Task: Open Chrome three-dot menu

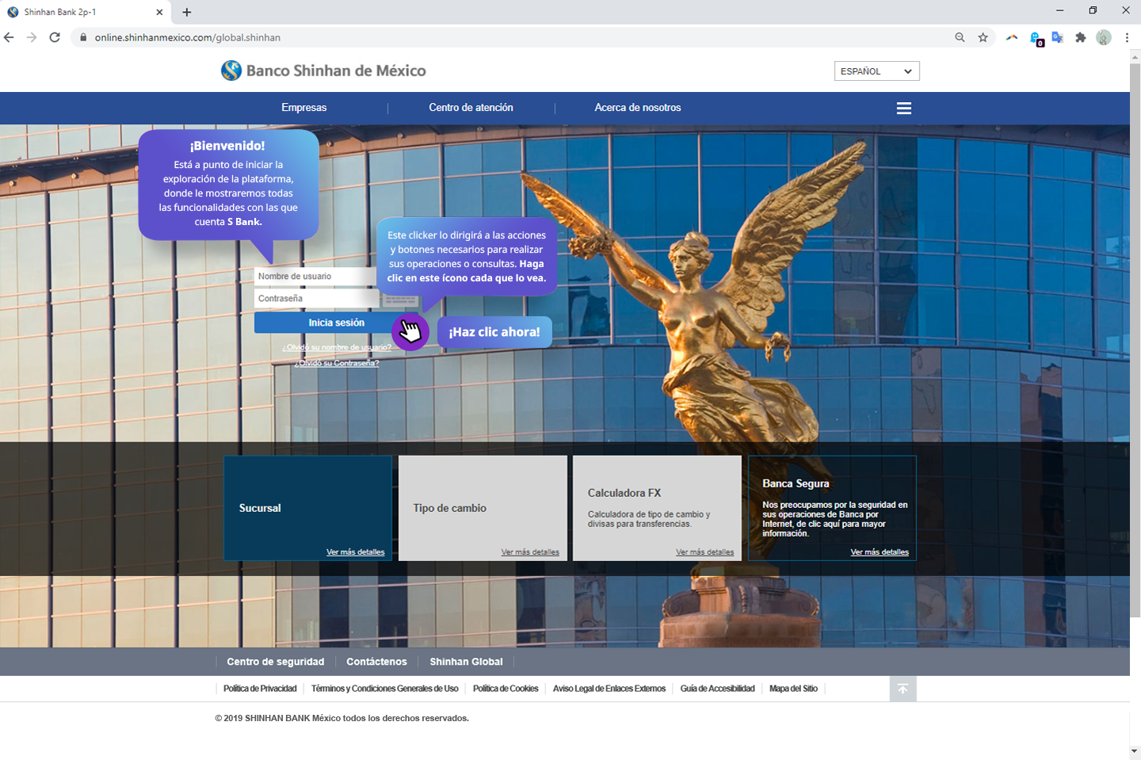Action: [x=1127, y=37]
